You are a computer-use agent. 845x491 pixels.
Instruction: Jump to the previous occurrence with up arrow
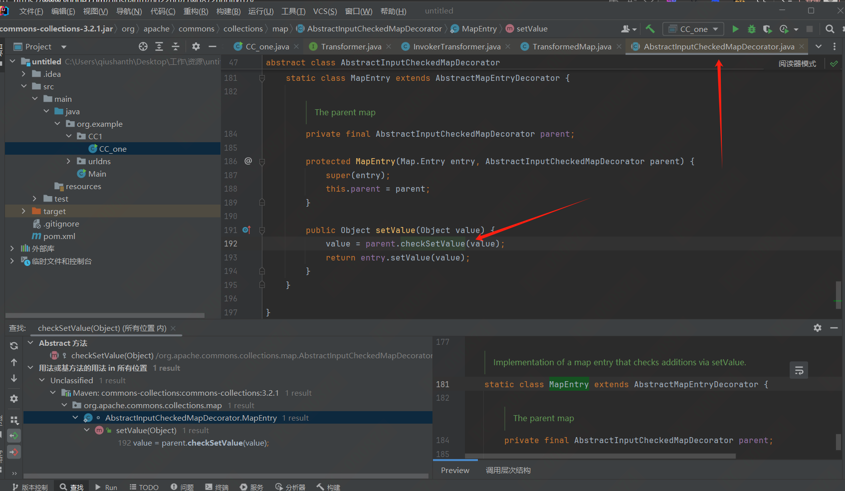tap(14, 362)
